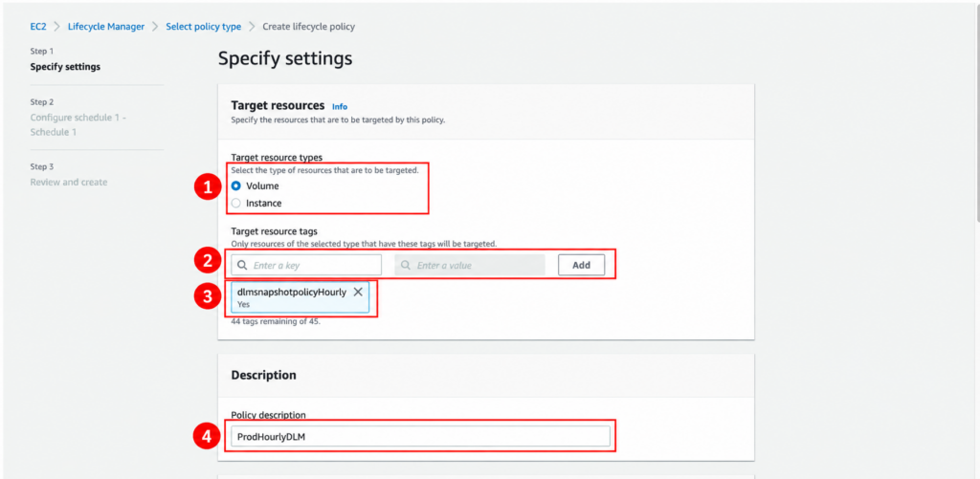Viewport: 980px width, 479px height.
Task: Open Target resources Info link
Action: [x=340, y=107]
